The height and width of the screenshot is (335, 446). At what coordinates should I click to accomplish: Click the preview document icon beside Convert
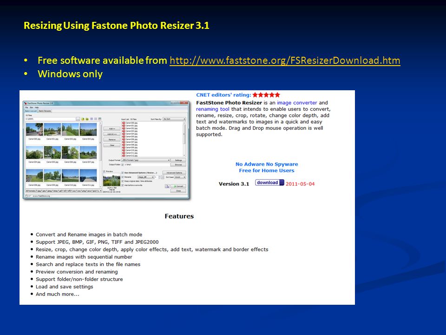point(167,186)
